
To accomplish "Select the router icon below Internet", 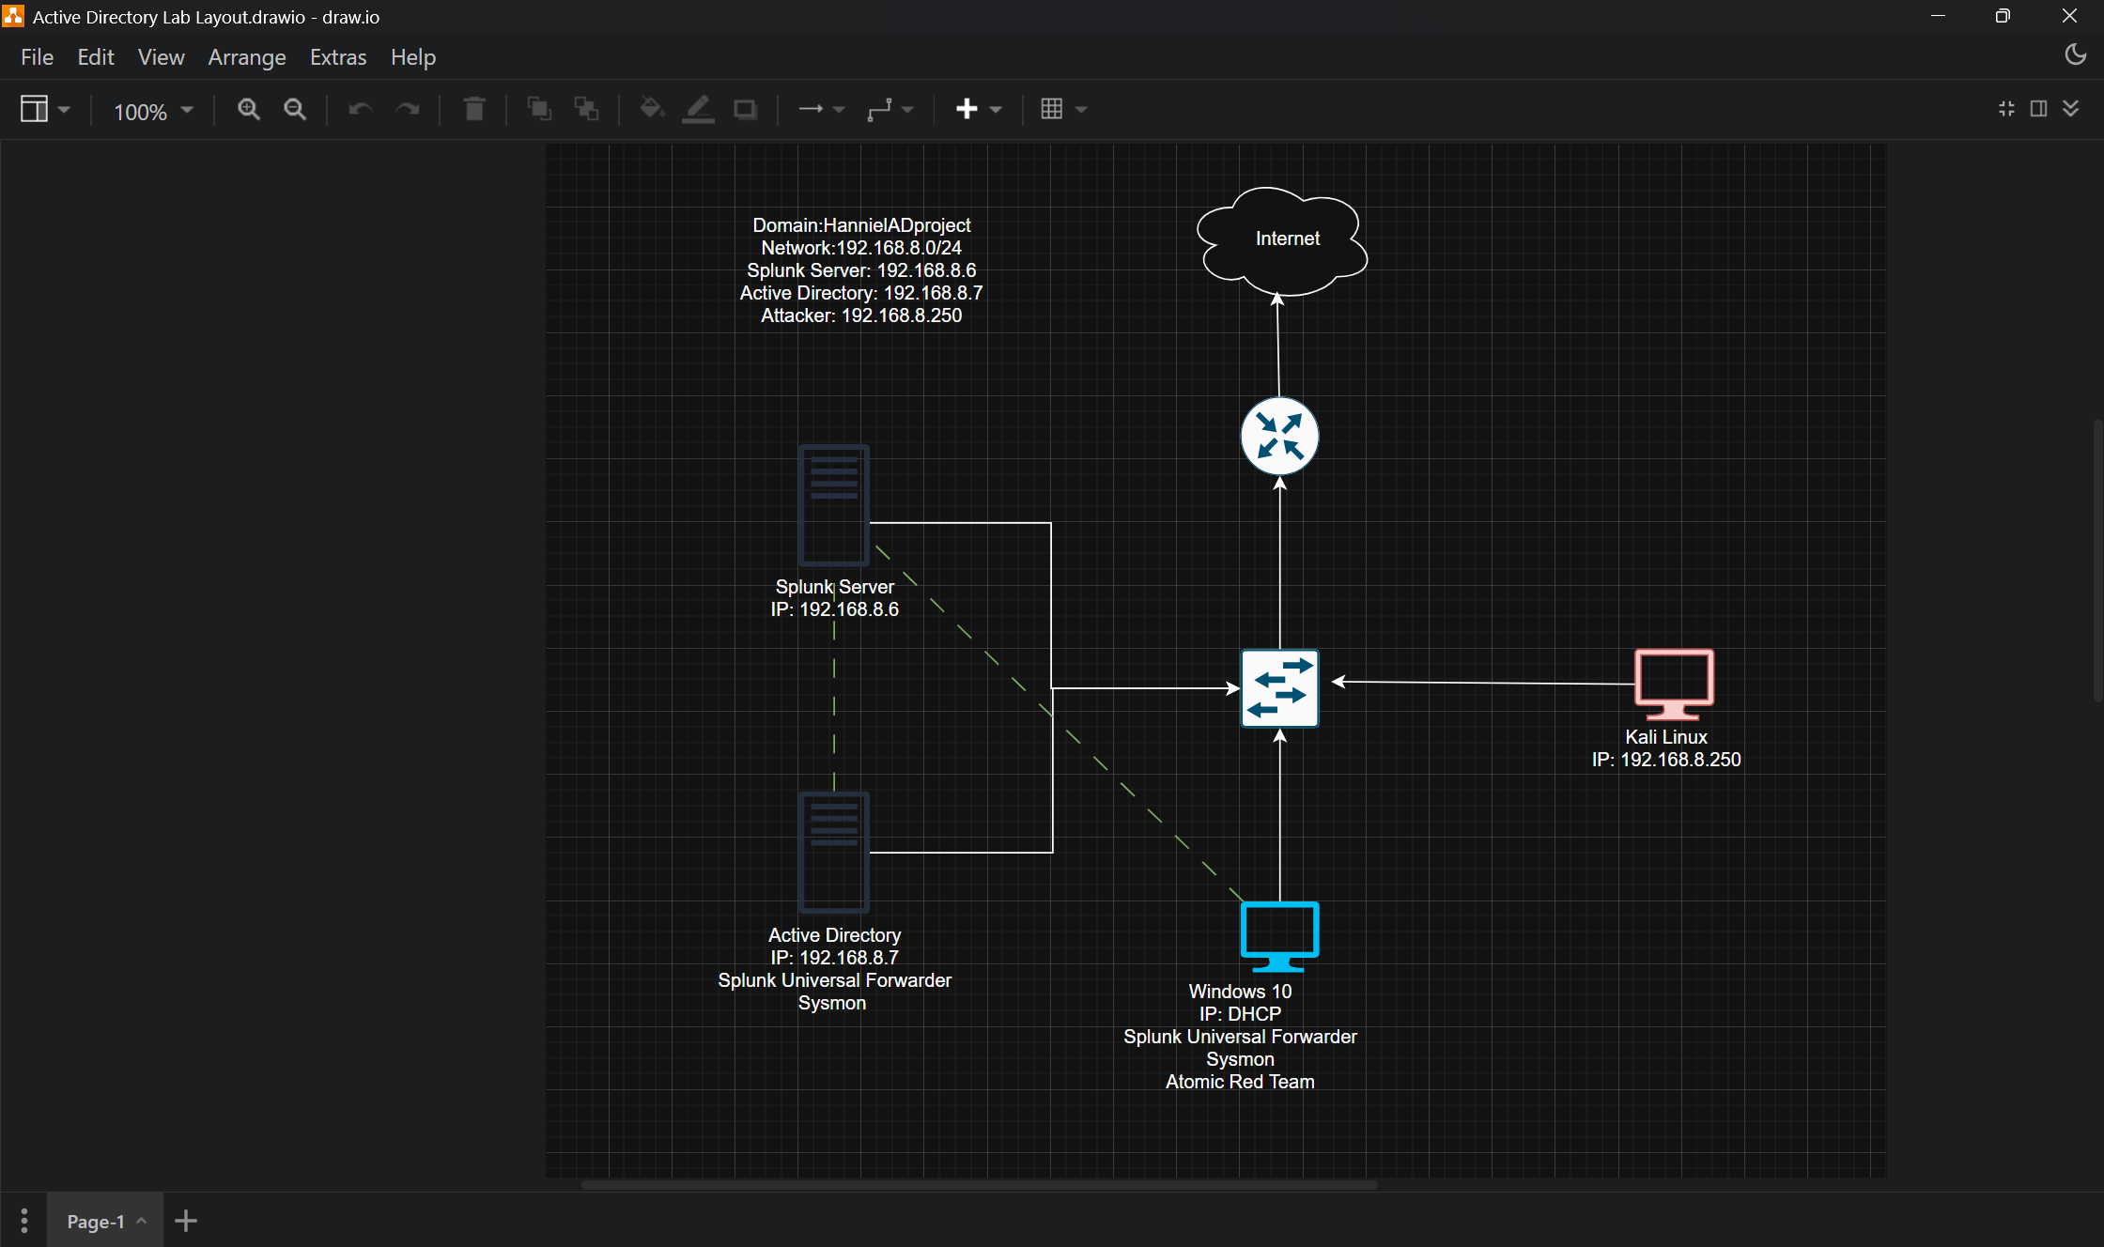I will click(1279, 437).
